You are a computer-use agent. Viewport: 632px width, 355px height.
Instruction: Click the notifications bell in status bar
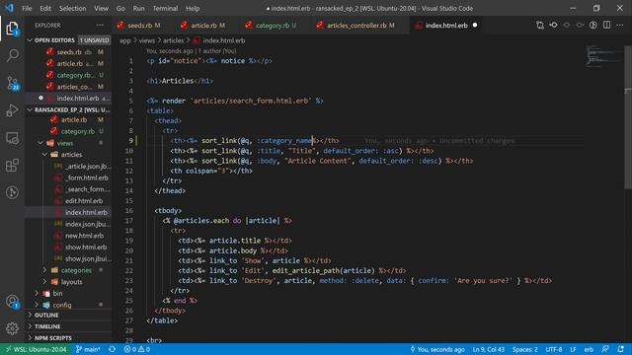[x=621, y=349]
